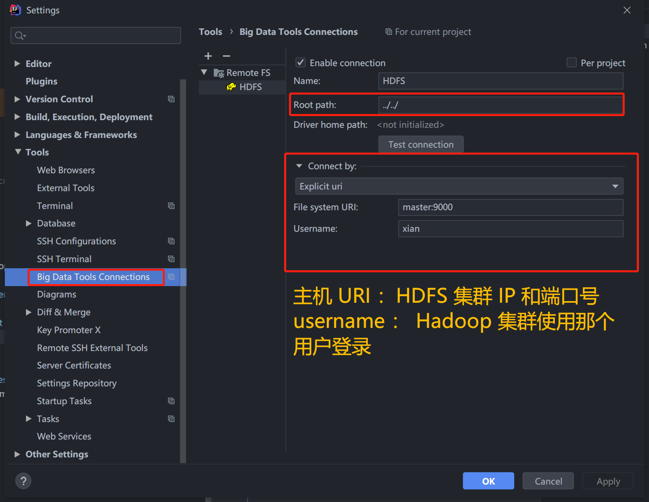Expand the Diff & Merge node
Screen dimensions: 649x502
[x=28, y=312]
